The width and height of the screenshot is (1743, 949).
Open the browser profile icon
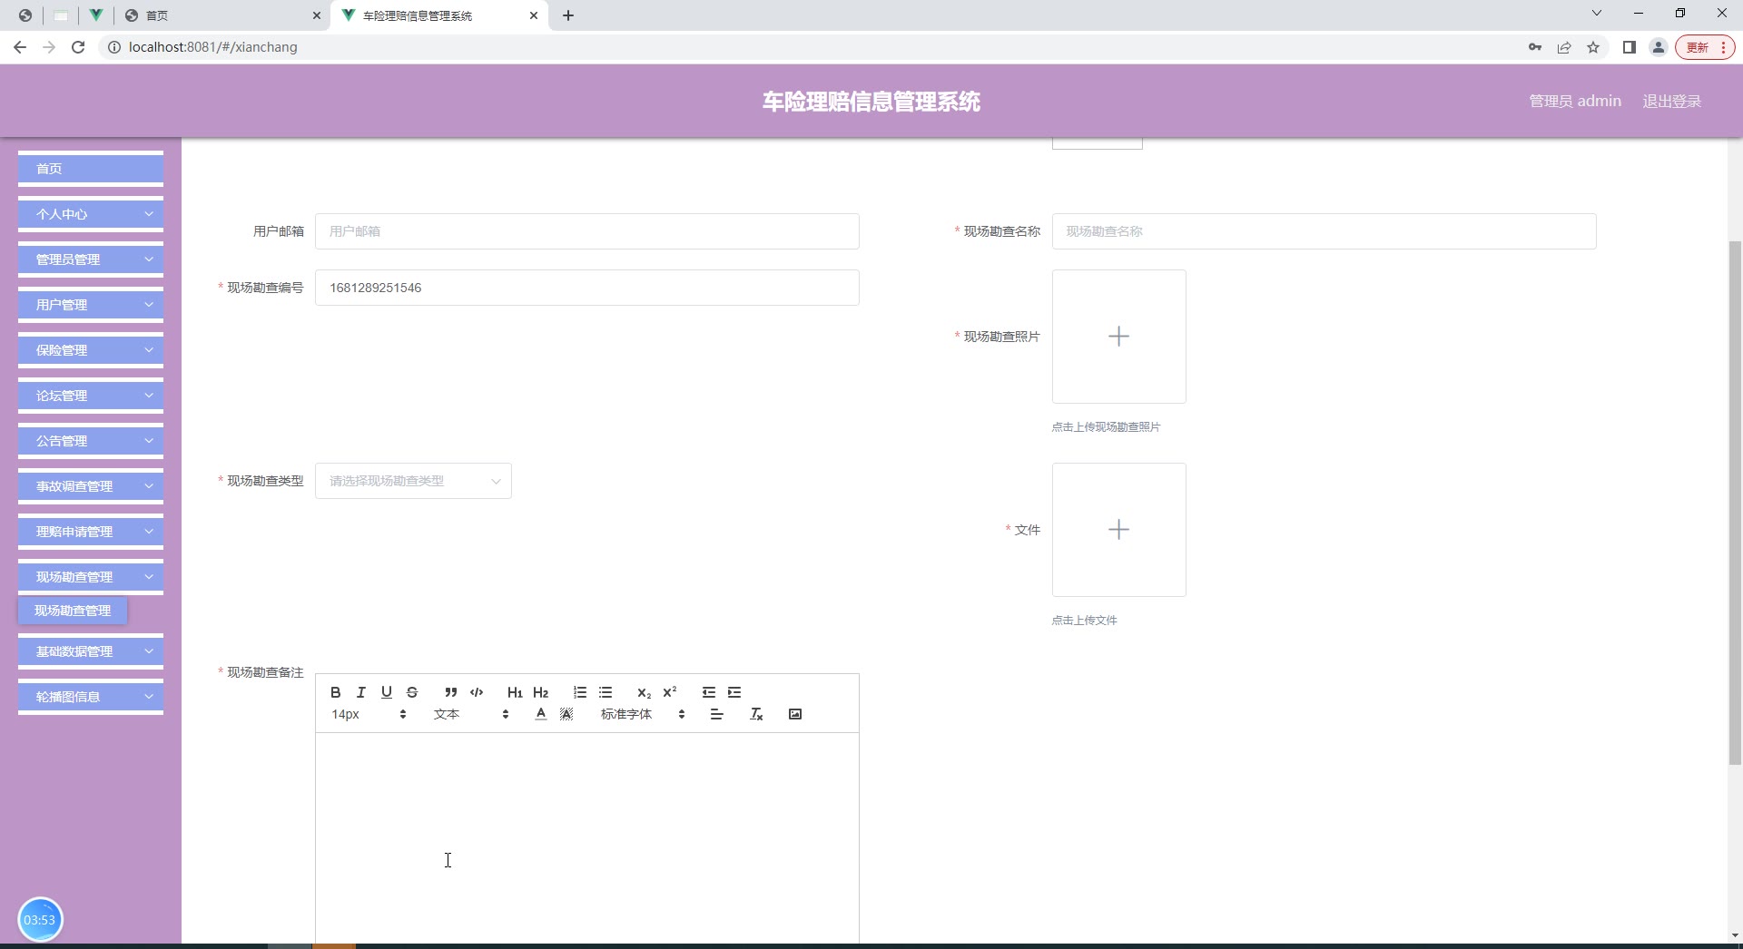click(x=1659, y=47)
